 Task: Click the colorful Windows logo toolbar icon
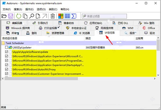61,16
